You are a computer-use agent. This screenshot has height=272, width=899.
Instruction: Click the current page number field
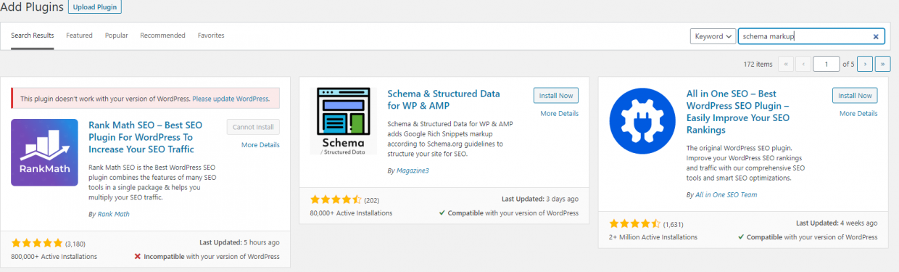point(826,64)
